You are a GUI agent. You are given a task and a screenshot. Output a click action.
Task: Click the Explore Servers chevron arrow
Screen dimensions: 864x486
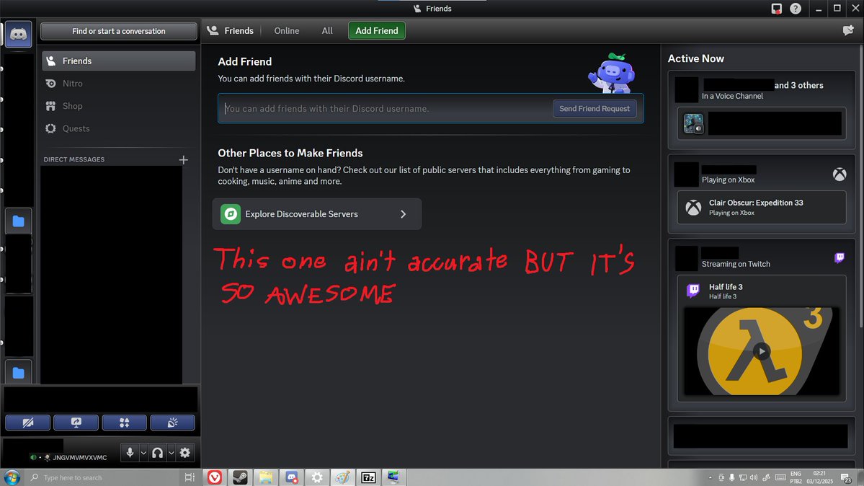[x=404, y=214]
